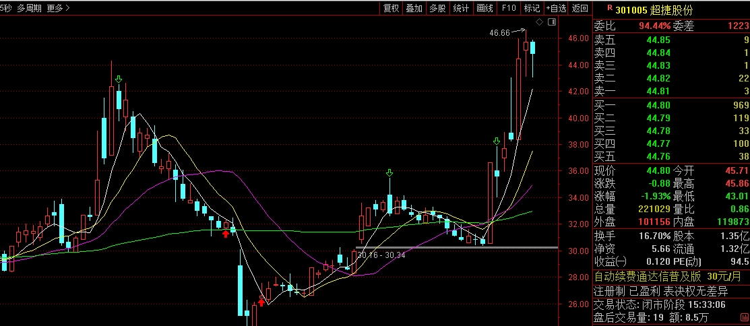750x326 pixels.
Task: Click 买二 price 44.79
Action: 658,118
